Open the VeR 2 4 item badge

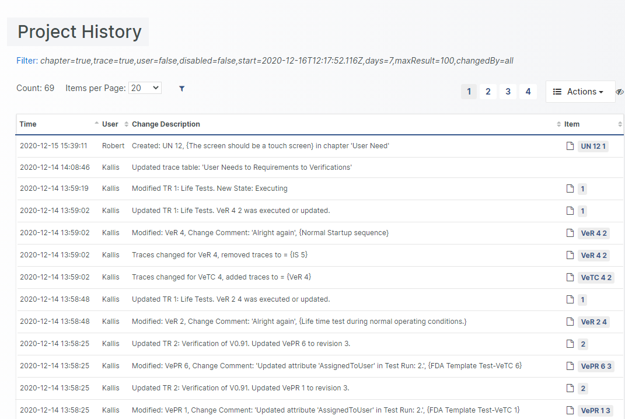[x=593, y=322]
